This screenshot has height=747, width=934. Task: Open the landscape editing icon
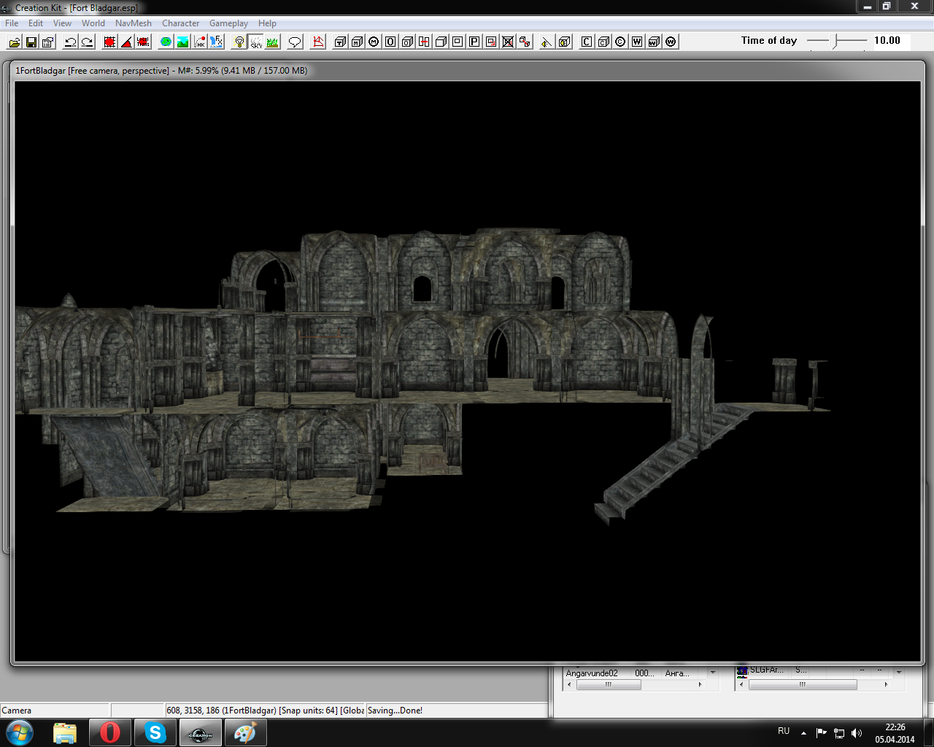pyautogui.click(x=183, y=42)
